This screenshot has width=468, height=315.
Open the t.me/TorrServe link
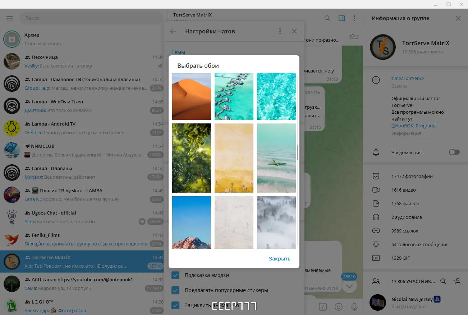[x=408, y=78]
